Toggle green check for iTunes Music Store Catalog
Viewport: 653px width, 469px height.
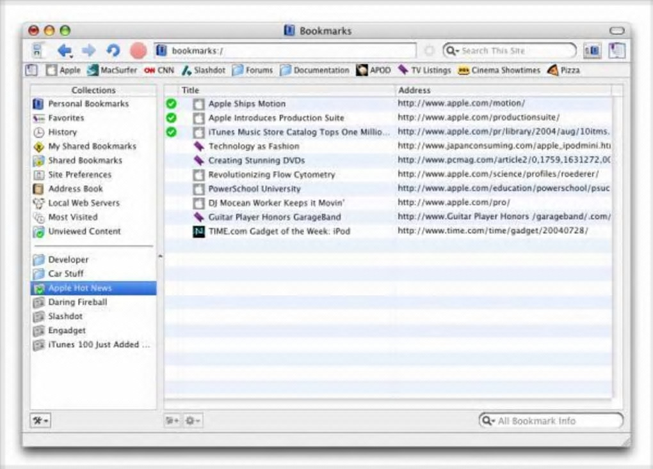tap(171, 132)
